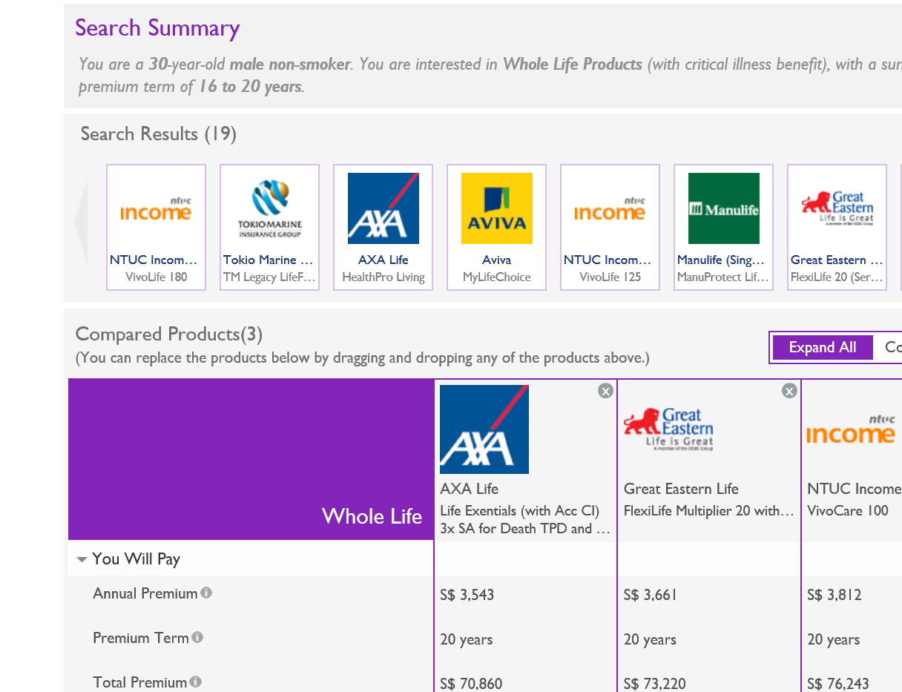Screen dimensions: 902x692
Task: Open Life Exentials (with Acc CI) product name
Action: tap(519, 510)
